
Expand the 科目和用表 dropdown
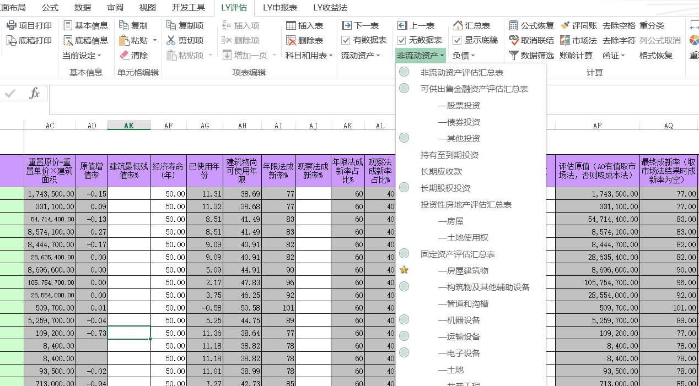(x=309, y=56)
